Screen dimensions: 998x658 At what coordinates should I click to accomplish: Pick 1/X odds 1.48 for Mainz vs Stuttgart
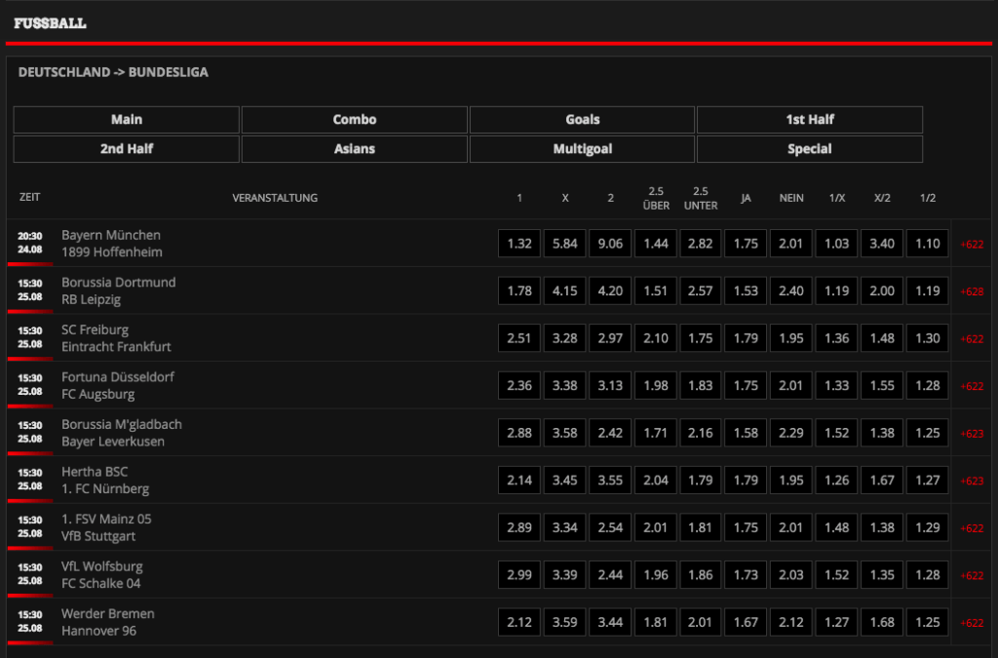point(836,527)
